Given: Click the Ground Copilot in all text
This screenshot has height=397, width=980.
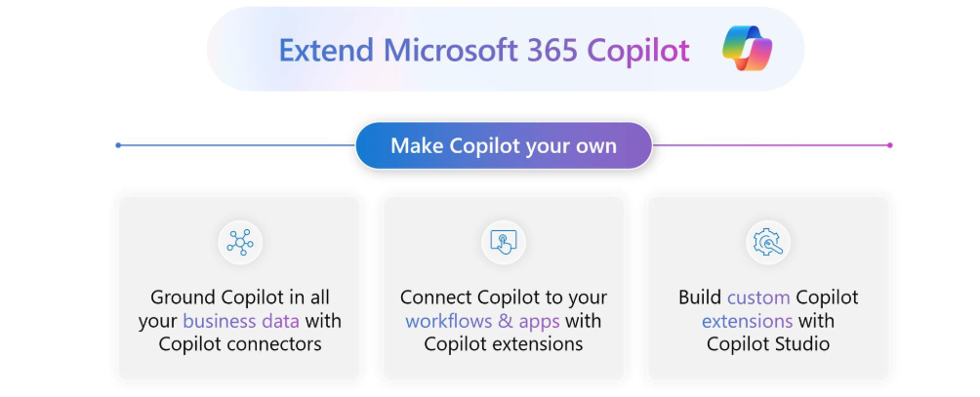Looking at the screenshot, I should (x=240, y=298).
